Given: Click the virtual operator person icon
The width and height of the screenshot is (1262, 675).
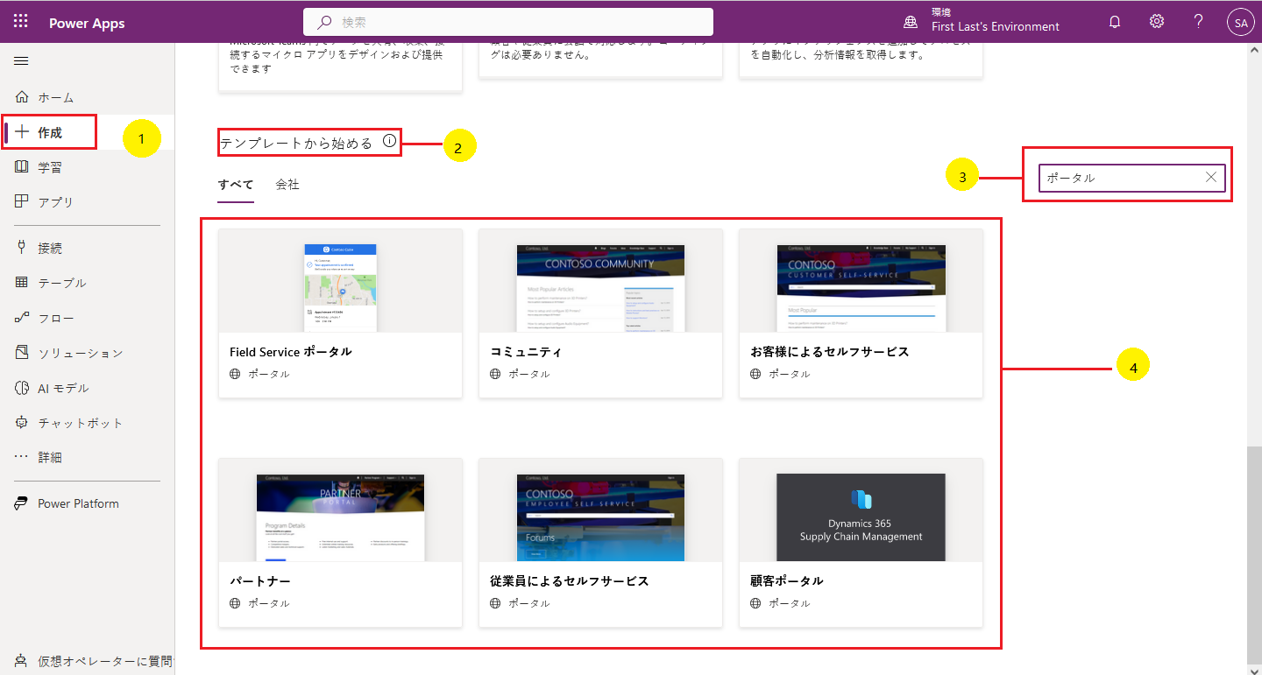Looking at the screenshot, I should 22,661.
